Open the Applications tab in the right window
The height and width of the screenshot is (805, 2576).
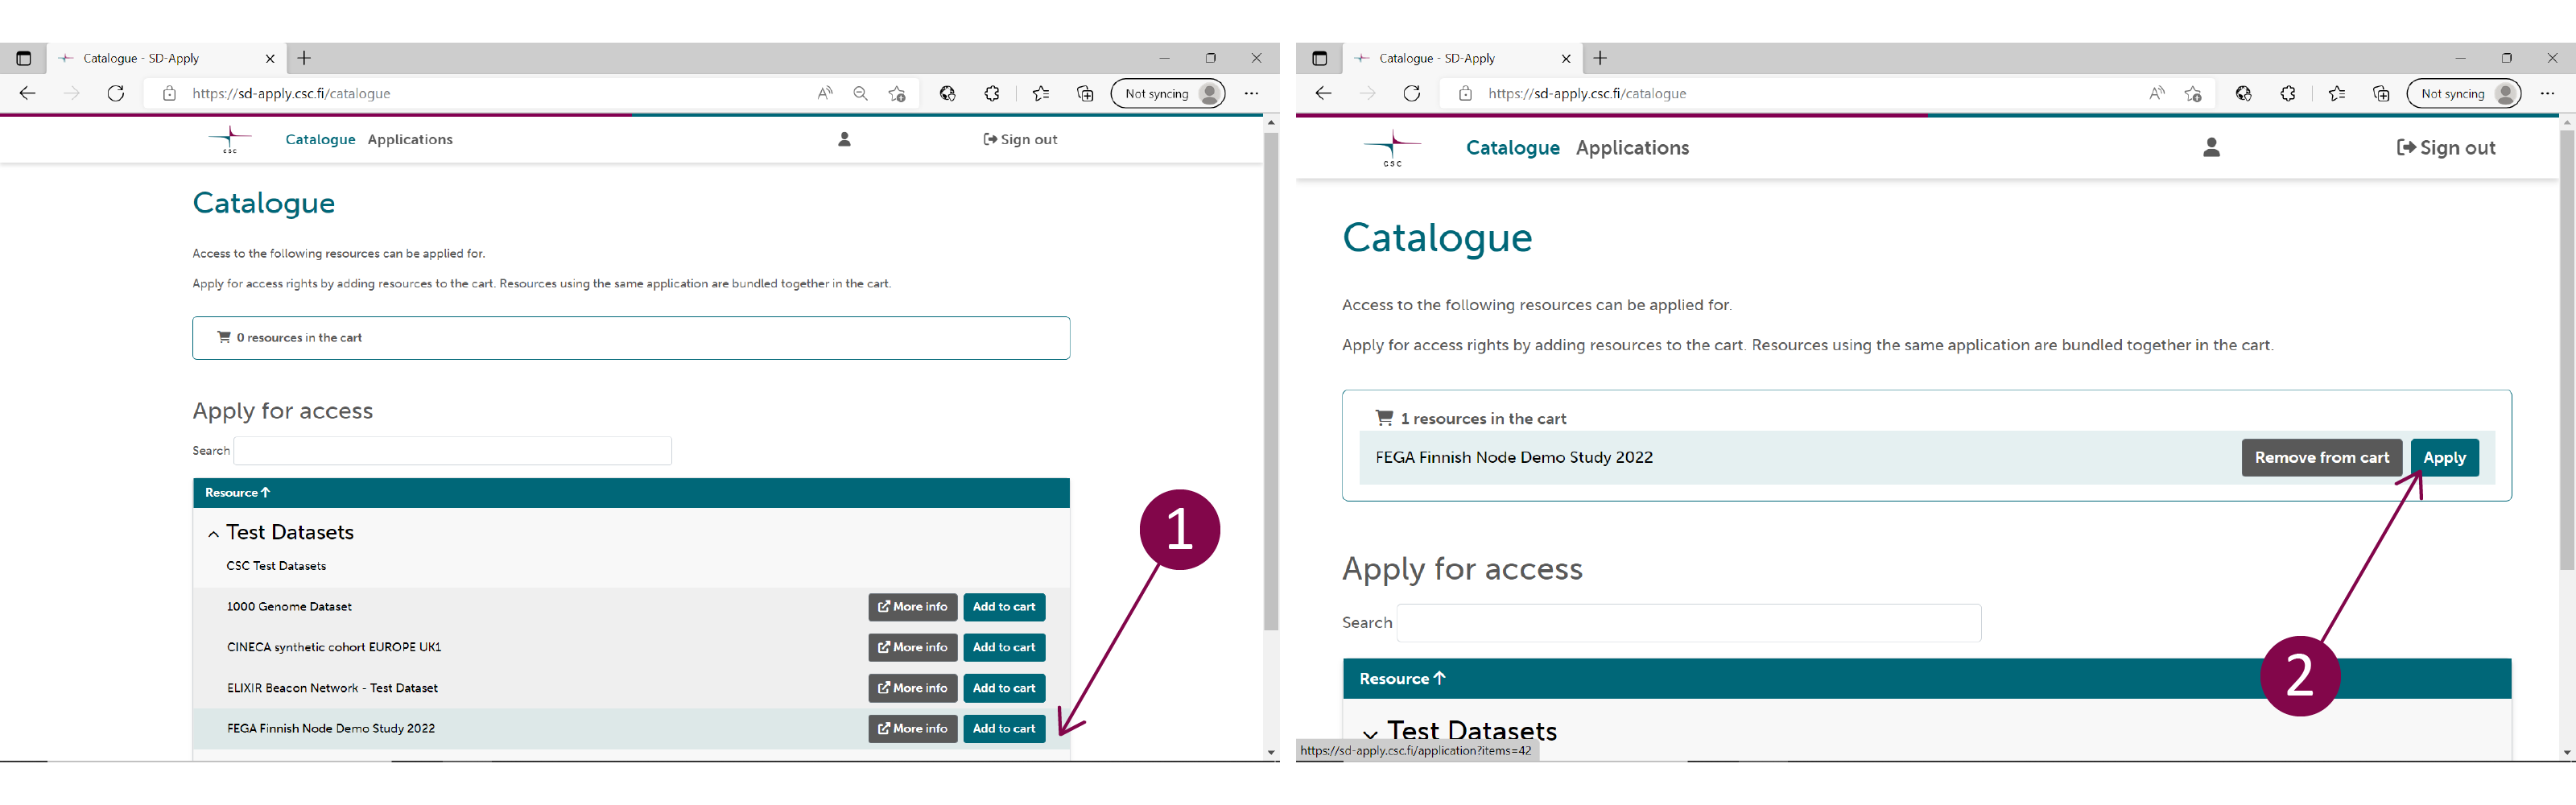click(x=1632, y=148)
